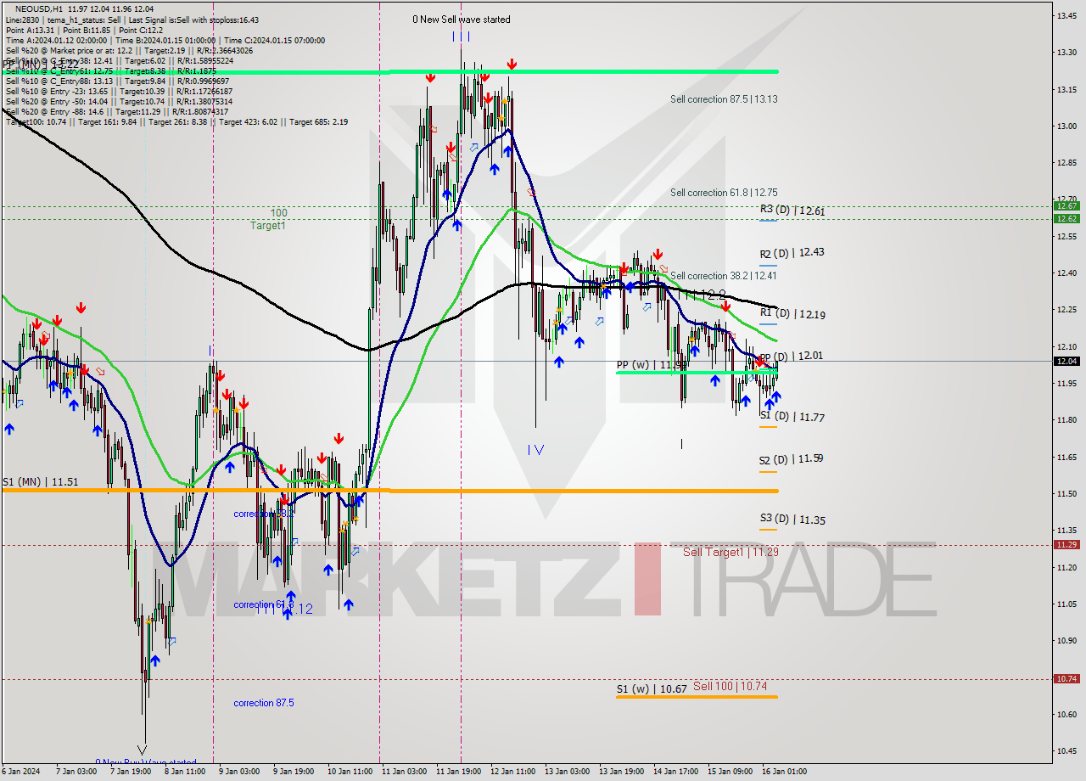The image size is (1086, 781).
Task: Click the red 11.29 price tag
Action: [1066, 545]
